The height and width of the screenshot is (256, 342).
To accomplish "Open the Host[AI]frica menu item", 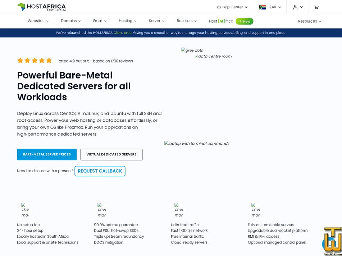I will [x=221, y=21].
